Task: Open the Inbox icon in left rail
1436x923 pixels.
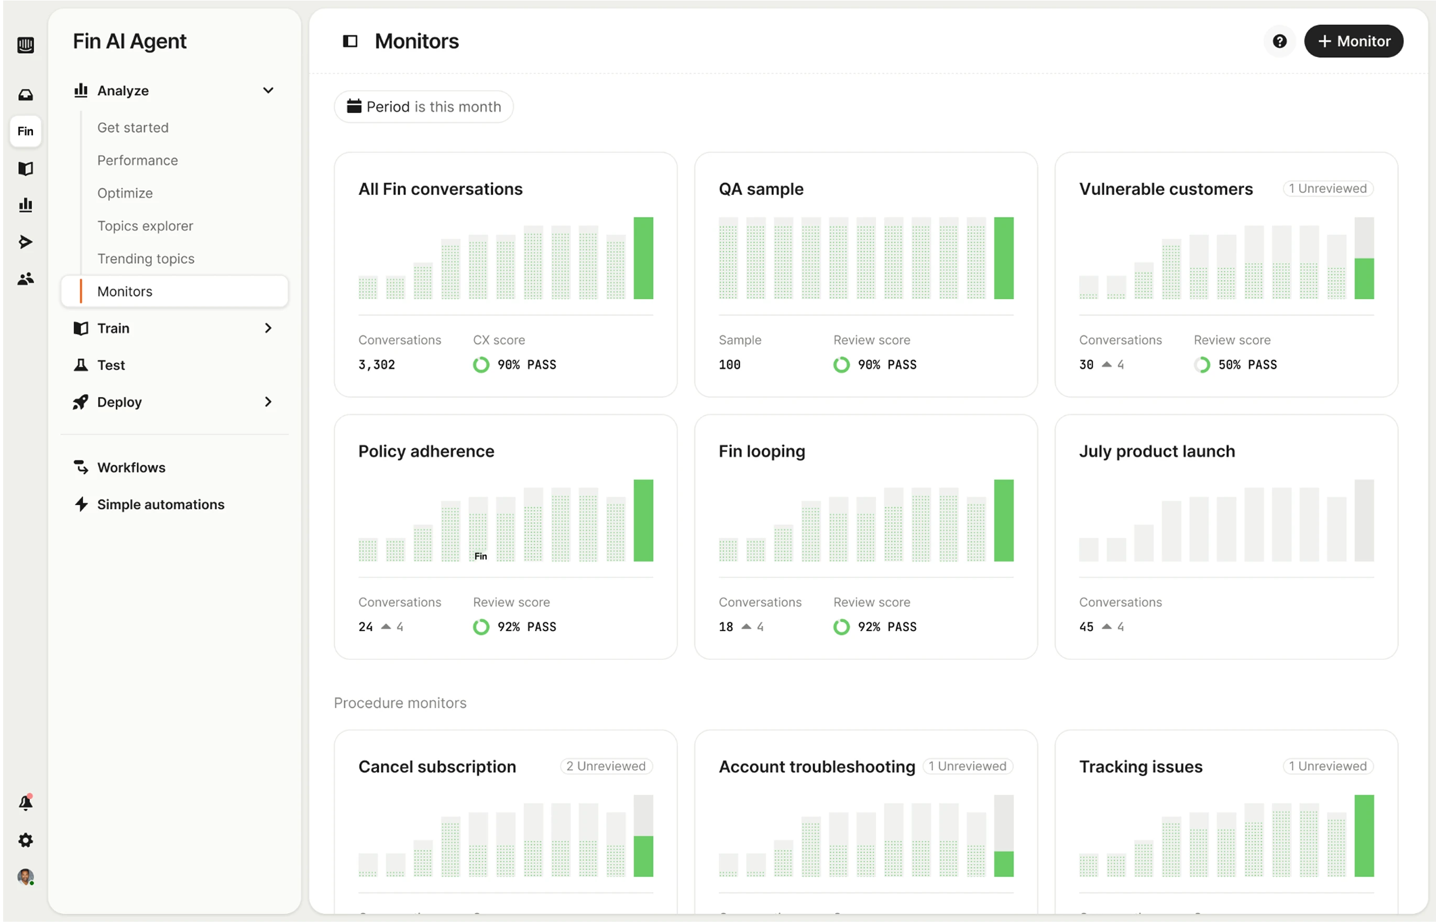Action: [x=25, y=95]
